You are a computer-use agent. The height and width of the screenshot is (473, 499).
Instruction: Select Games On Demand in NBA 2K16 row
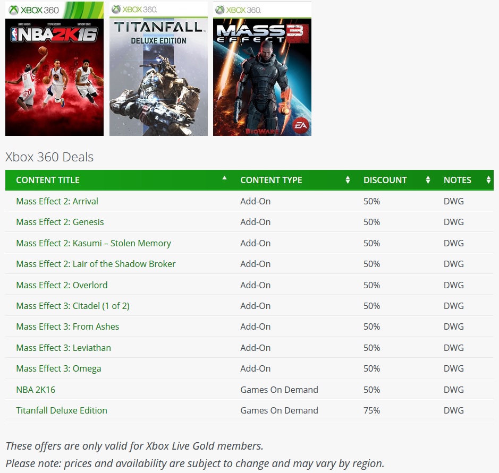279,390
